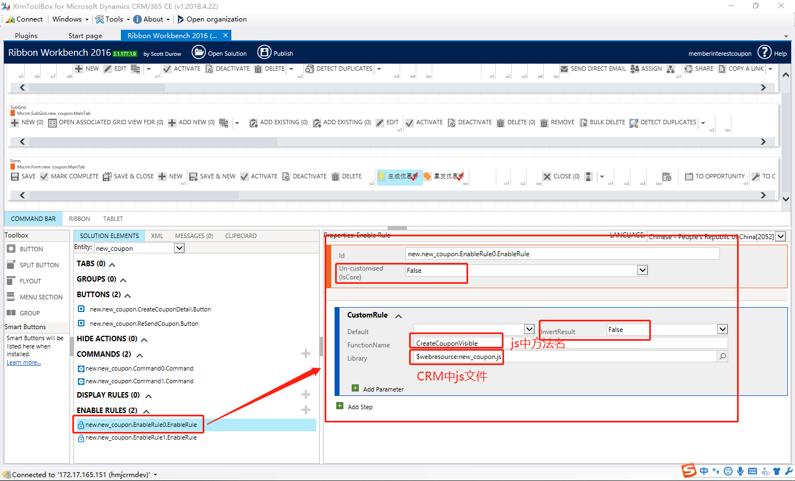Screen dimensions: 795x481
Task: Select OPEN ASSOCIATED GRID VIEW FOR {0}
Action: click(x=106, y=123)
